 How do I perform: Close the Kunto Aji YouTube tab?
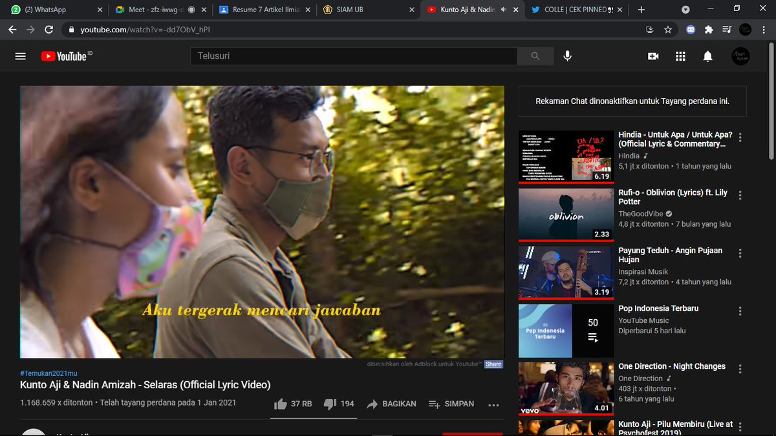517,10
